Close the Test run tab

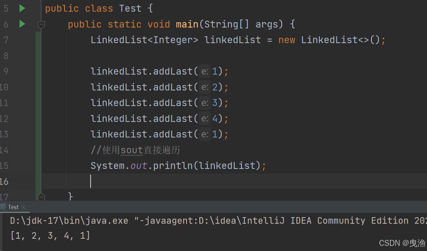click(x=23, y=207)
